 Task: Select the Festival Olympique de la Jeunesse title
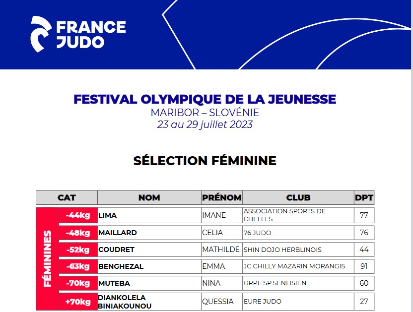tap(205, 99)
